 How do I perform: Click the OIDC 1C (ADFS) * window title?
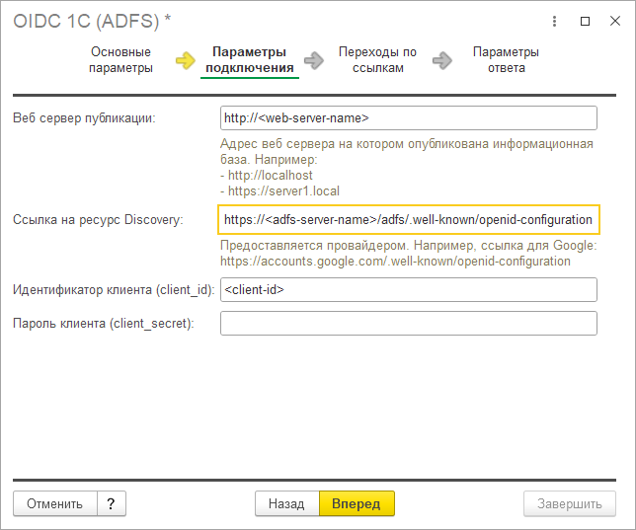[92, 21]
